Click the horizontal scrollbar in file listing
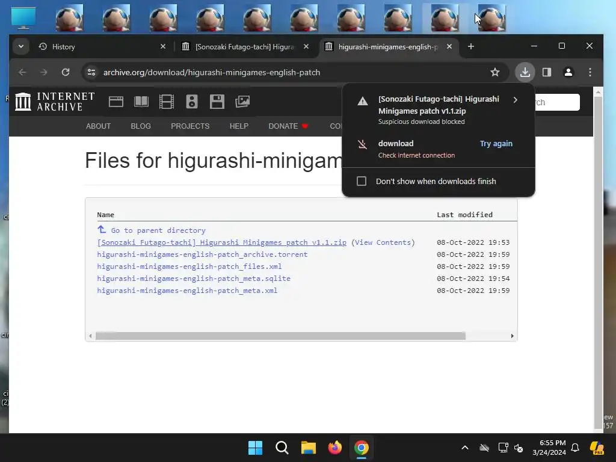 tap(280, 336)
